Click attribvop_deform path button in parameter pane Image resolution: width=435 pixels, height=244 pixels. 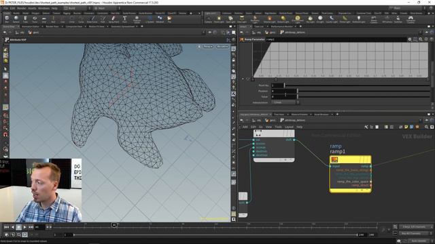coord(292,33)
